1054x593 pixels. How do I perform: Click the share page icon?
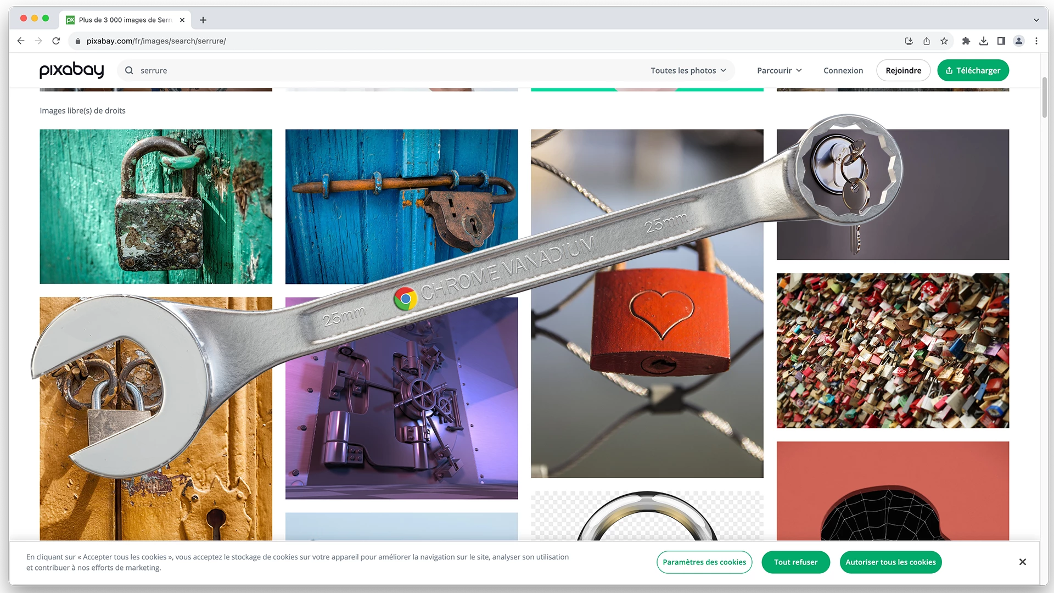tap(927, 41)
